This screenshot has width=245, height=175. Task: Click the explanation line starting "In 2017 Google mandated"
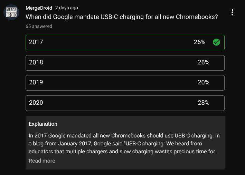point(124,135)
